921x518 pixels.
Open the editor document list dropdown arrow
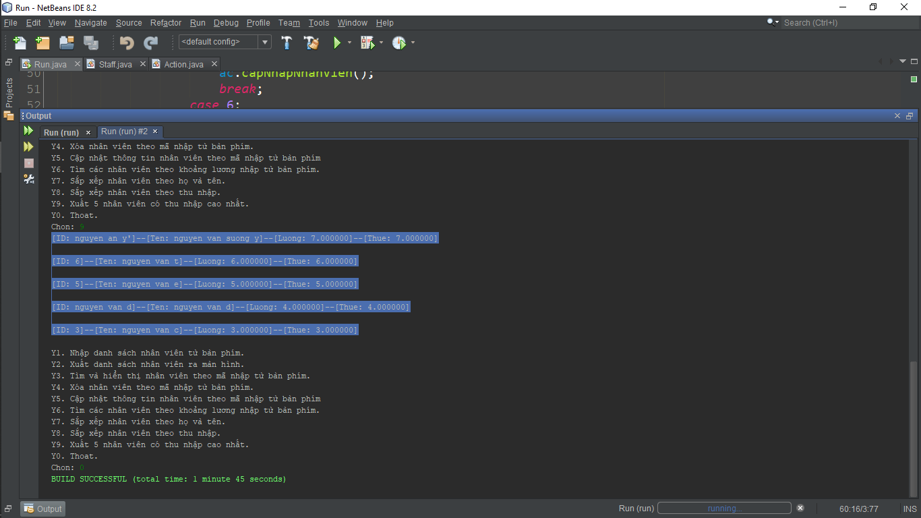coord(903,61)
